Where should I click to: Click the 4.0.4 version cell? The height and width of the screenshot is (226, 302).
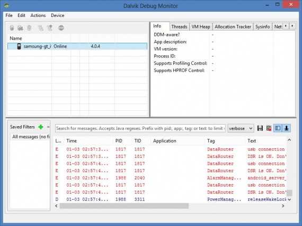(x=95, y=46)
